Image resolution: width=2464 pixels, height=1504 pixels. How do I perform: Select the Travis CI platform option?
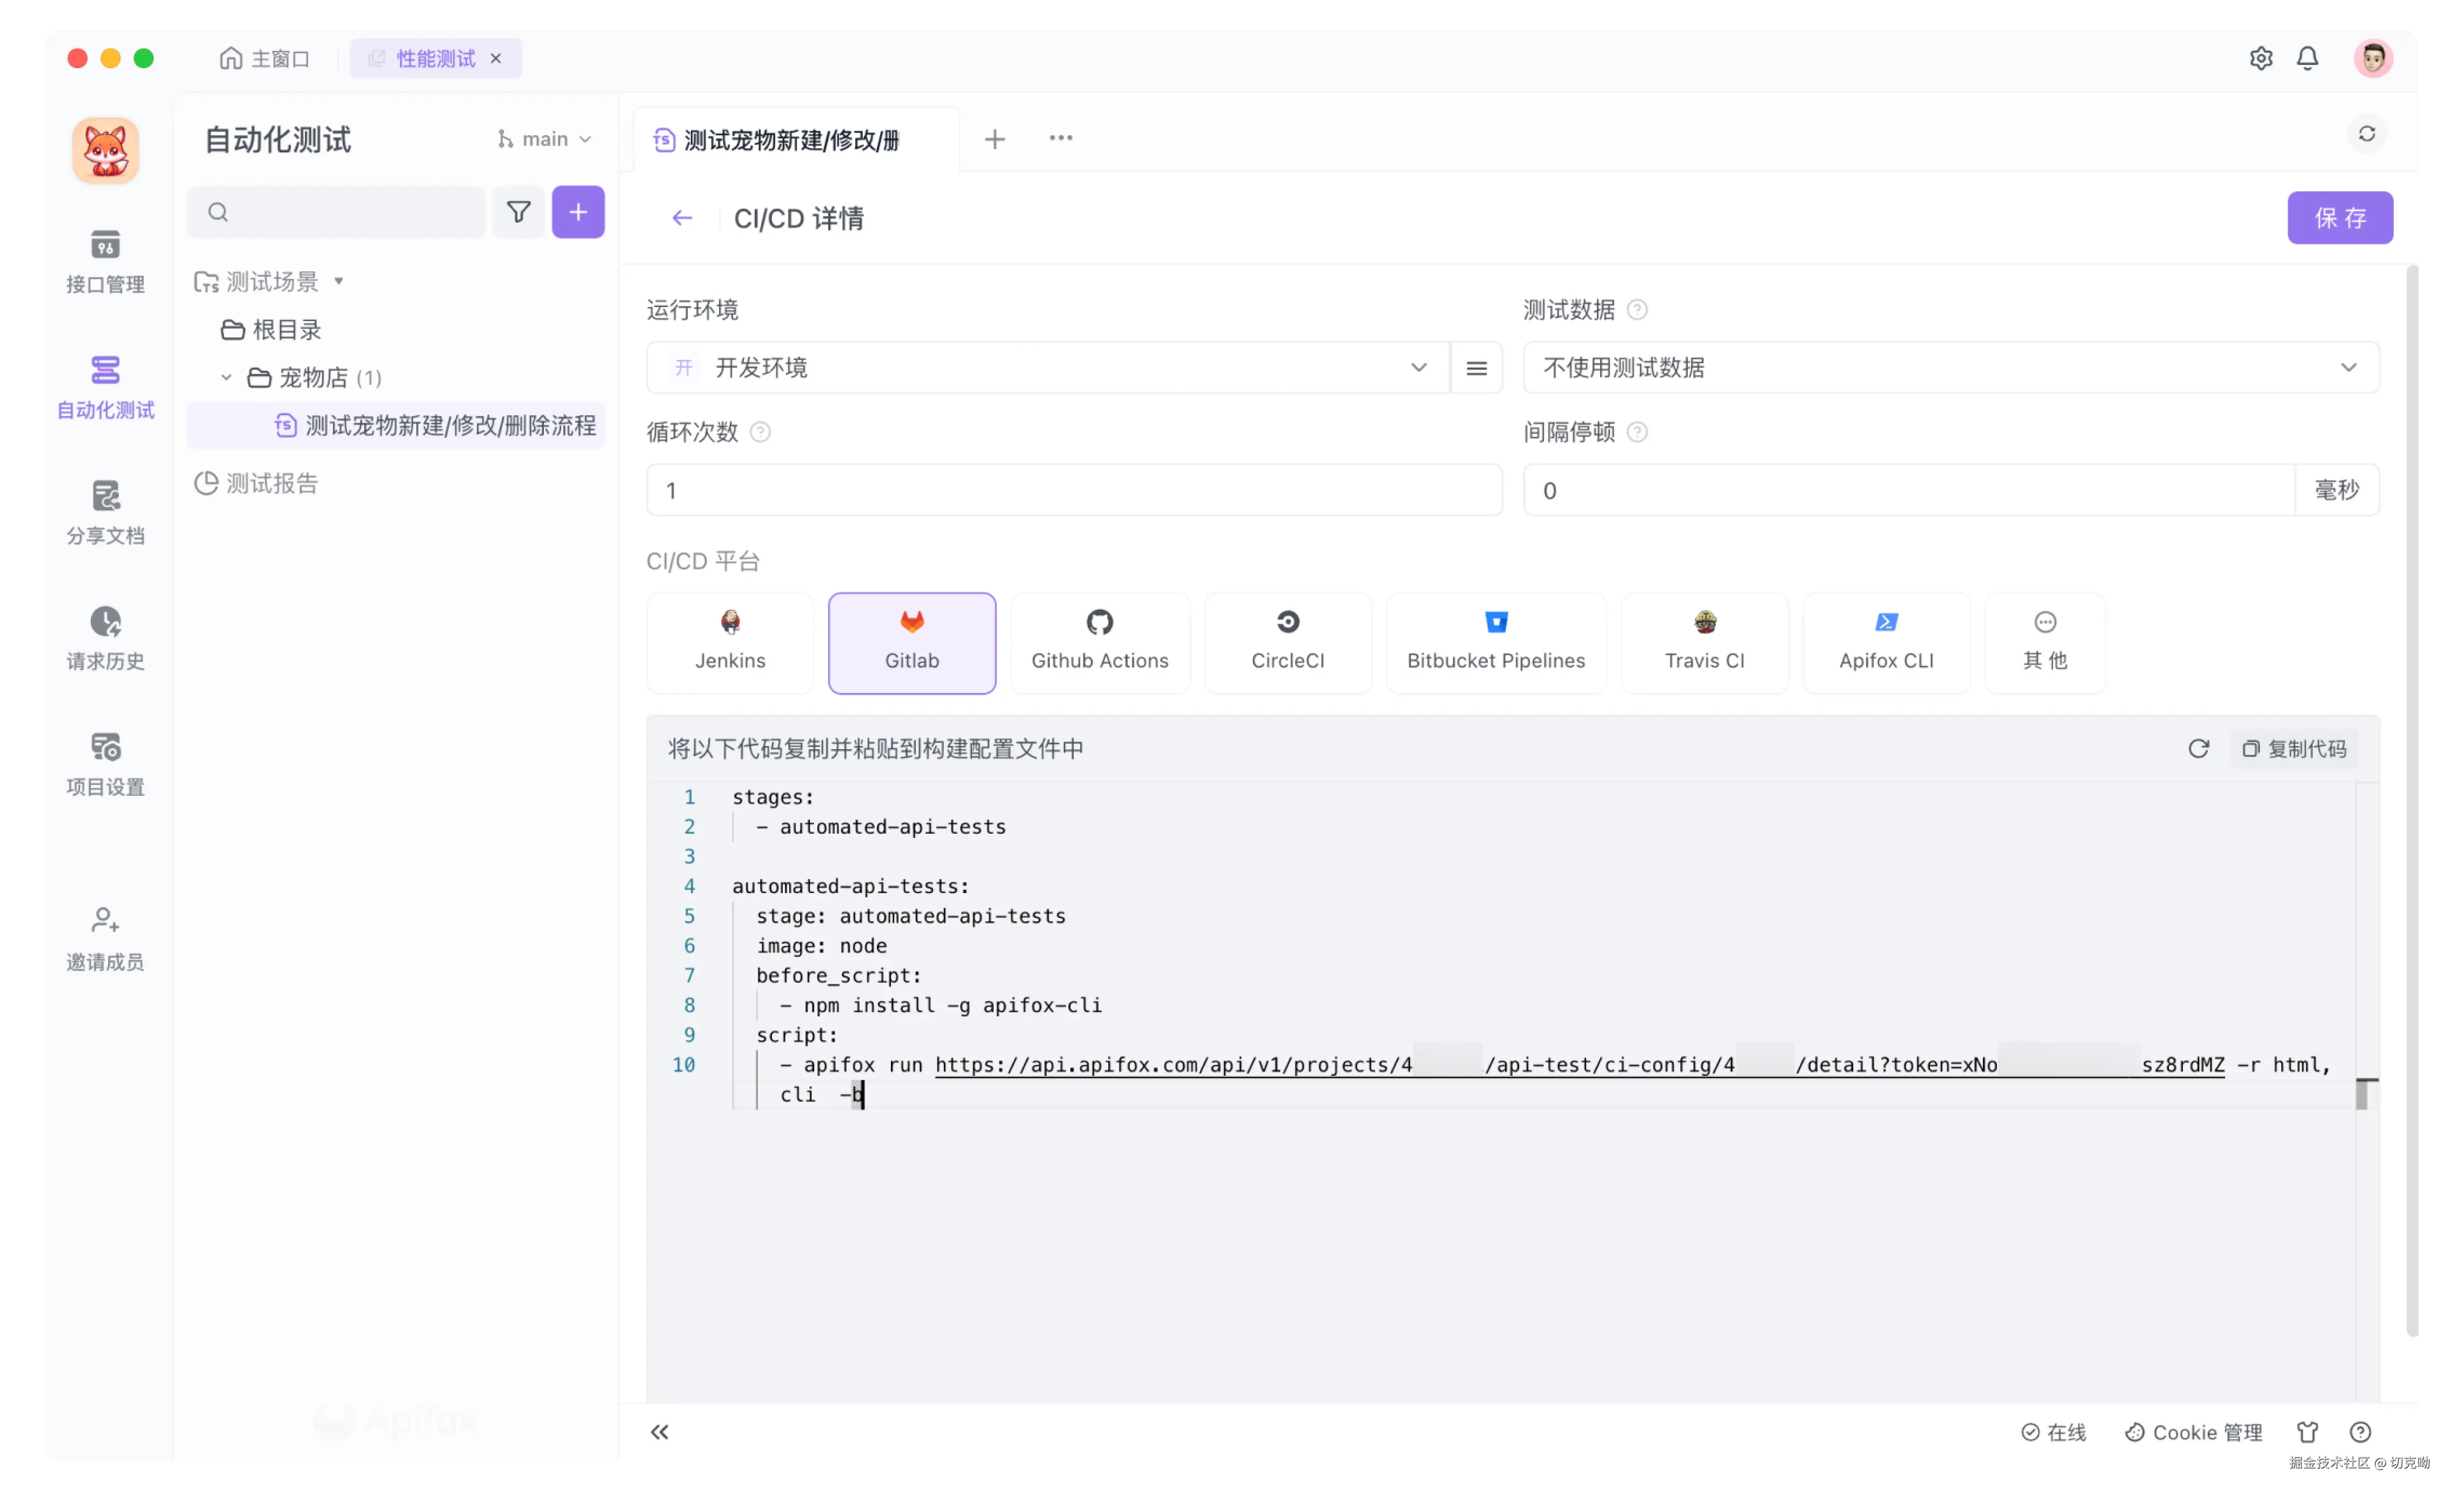[1704, 642]
